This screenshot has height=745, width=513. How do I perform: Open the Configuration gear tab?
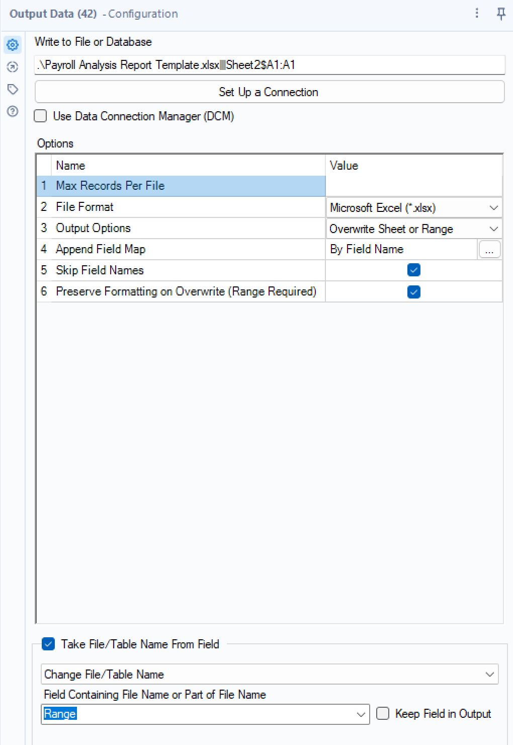point(13,45)
